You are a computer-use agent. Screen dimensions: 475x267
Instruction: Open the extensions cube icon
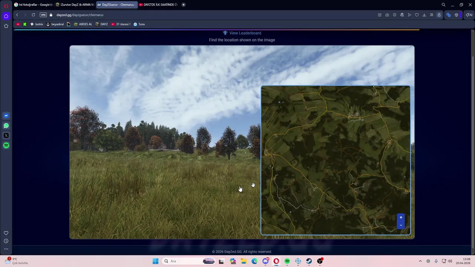456,15
